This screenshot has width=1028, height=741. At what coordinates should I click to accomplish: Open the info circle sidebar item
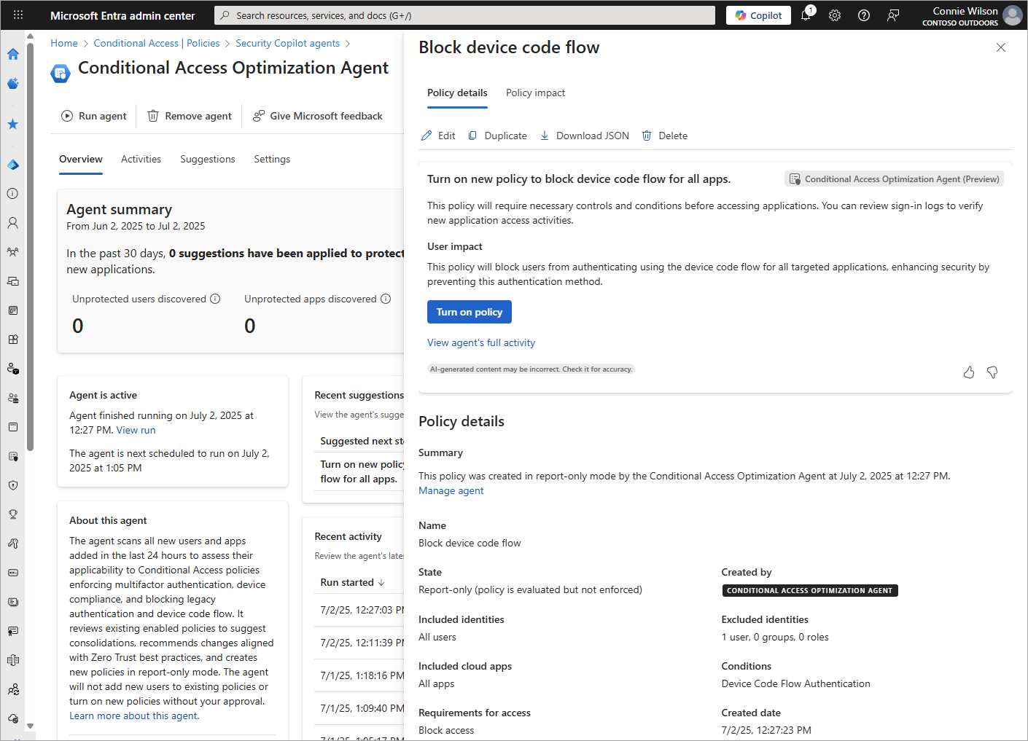pos(12,194)
